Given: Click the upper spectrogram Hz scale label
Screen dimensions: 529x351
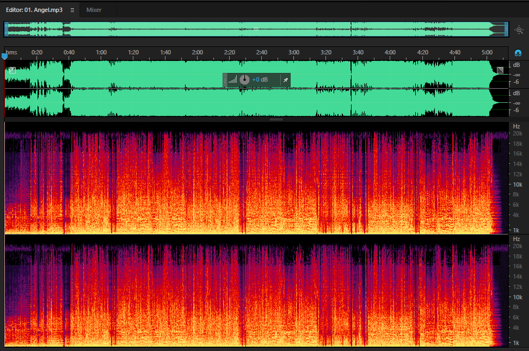Looking at the screenshot, I should click(x=516, y=126).
